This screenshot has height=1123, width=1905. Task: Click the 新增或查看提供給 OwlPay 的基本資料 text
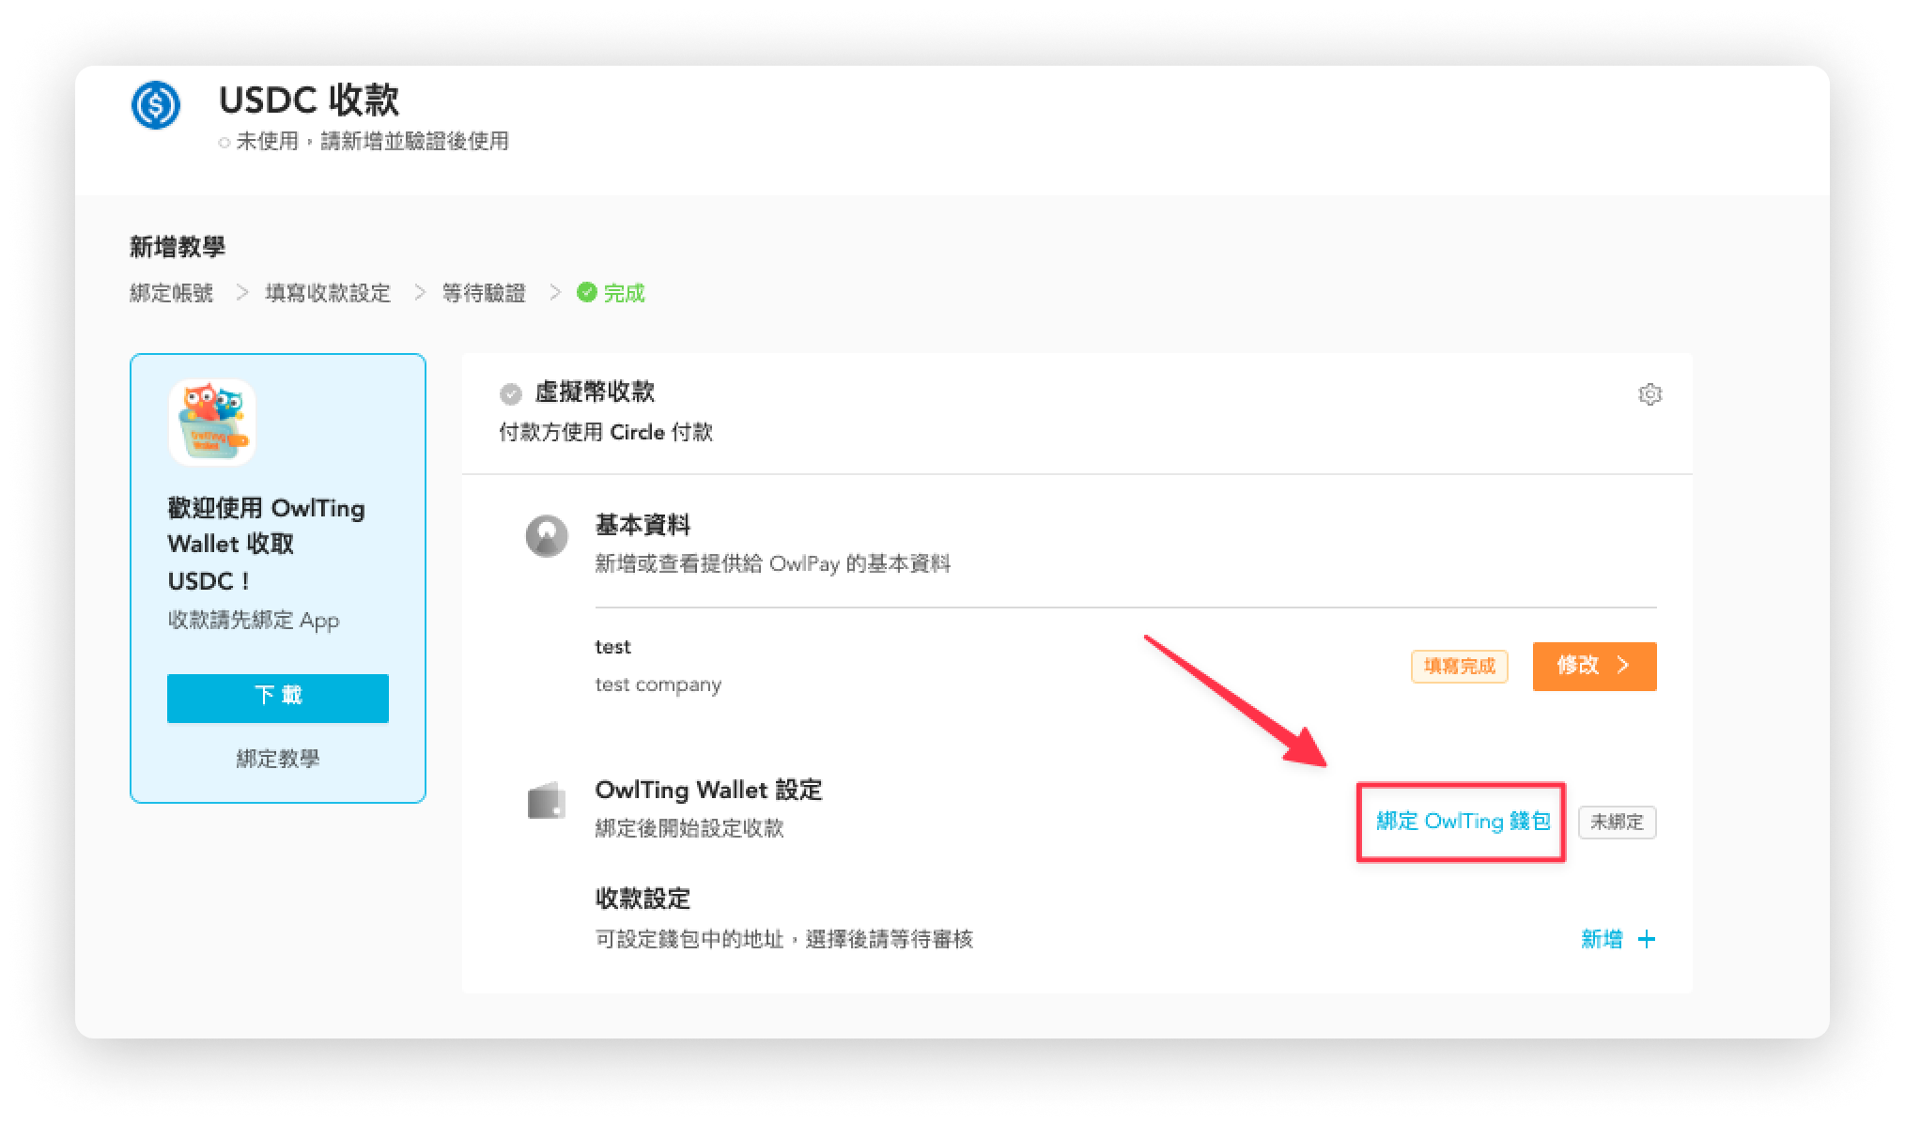click(773, 564)
